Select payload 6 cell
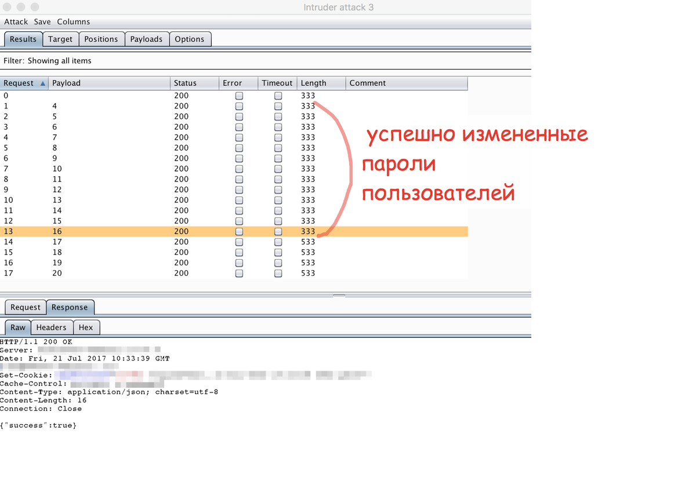The image size is (696, 484). coord(55,127)
